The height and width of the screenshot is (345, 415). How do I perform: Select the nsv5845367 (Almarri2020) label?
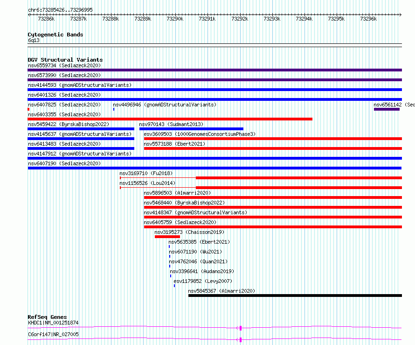(221, 291)
